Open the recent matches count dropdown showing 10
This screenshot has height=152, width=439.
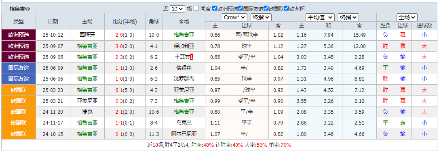click(x=177, y=9)
